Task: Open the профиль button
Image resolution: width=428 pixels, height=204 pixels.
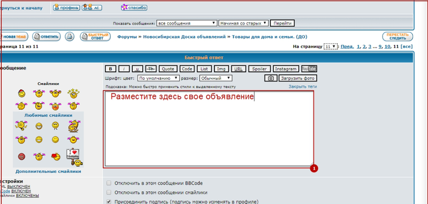Action: click(66, 7)
